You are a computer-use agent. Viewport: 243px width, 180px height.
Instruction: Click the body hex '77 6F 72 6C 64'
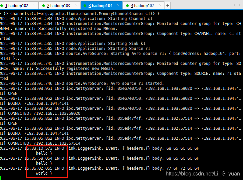[183, 168]
